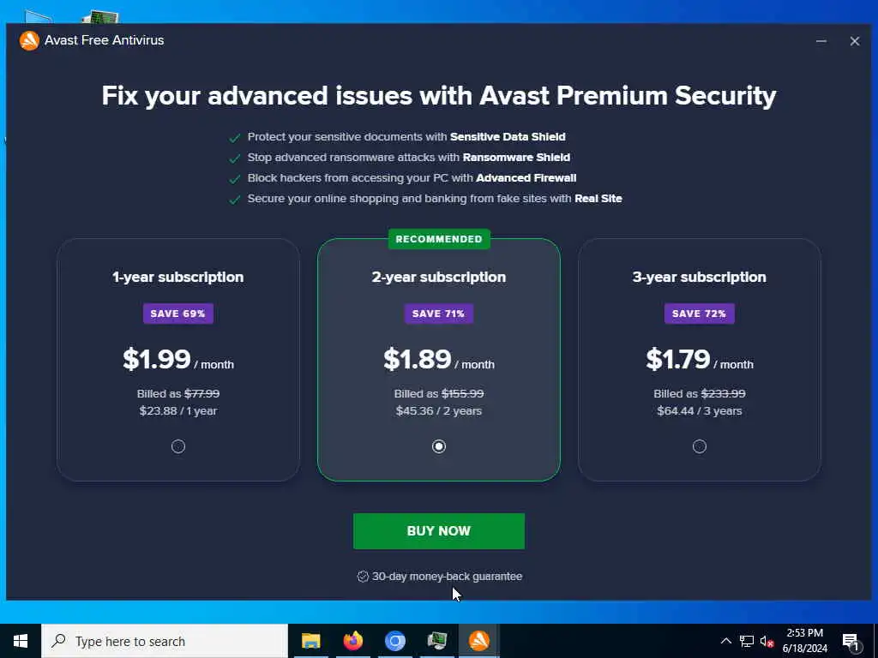Open File Explorer from the taskbar
Image resolution: width=878 pixels, height=658 pixels.
point(310,641)
